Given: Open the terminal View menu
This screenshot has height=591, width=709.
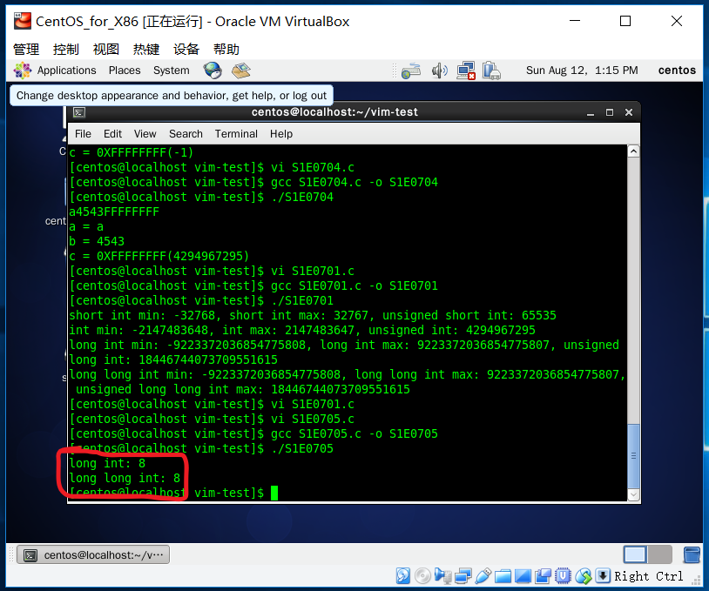Looking at the screenshot, I should click(x=145, y=134).
